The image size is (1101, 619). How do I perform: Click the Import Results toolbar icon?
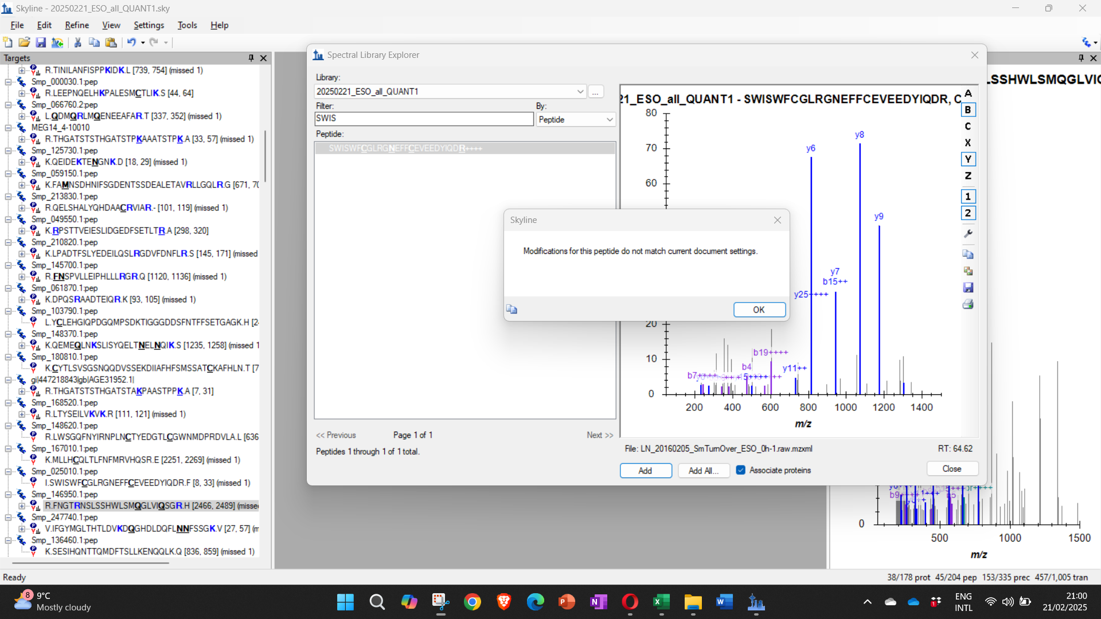(57, 42)
